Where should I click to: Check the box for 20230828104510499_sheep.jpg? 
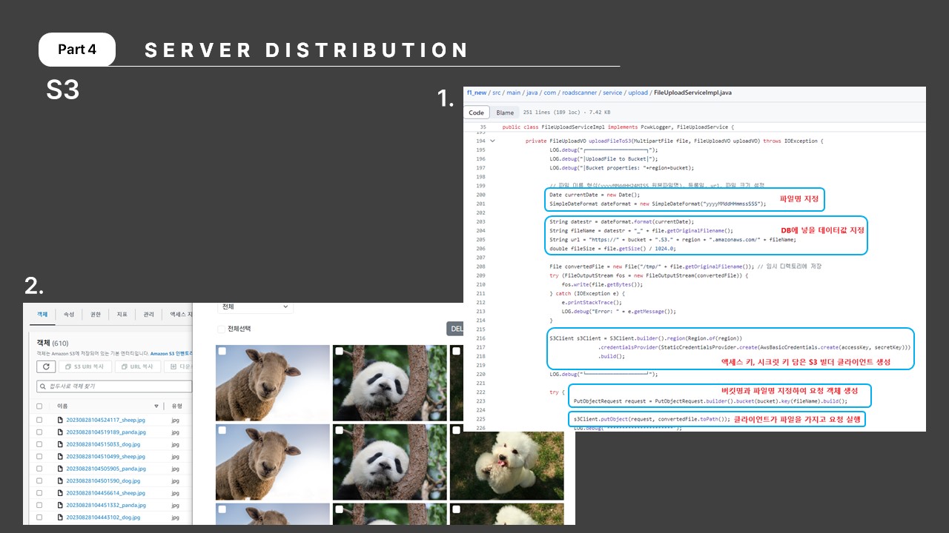(x=40, y=457)
